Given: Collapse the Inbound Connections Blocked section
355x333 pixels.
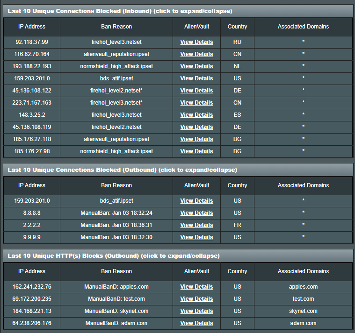Looking at the screenshot, I should [178, 11].
